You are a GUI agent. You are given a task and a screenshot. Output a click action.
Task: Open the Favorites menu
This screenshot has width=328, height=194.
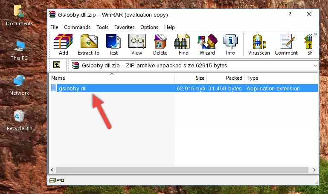coord(124,27)
